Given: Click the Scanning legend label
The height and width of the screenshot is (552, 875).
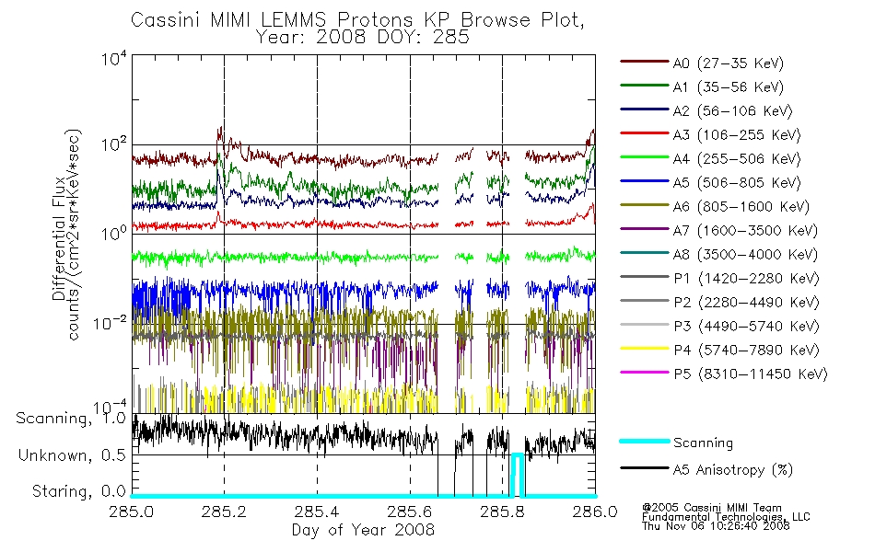Looking at the screenshot, I should (703, 443).
